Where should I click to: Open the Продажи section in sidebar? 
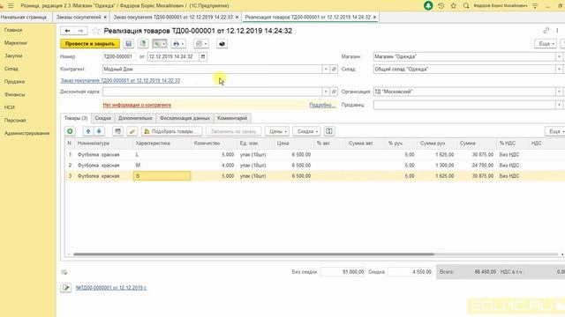14,82
